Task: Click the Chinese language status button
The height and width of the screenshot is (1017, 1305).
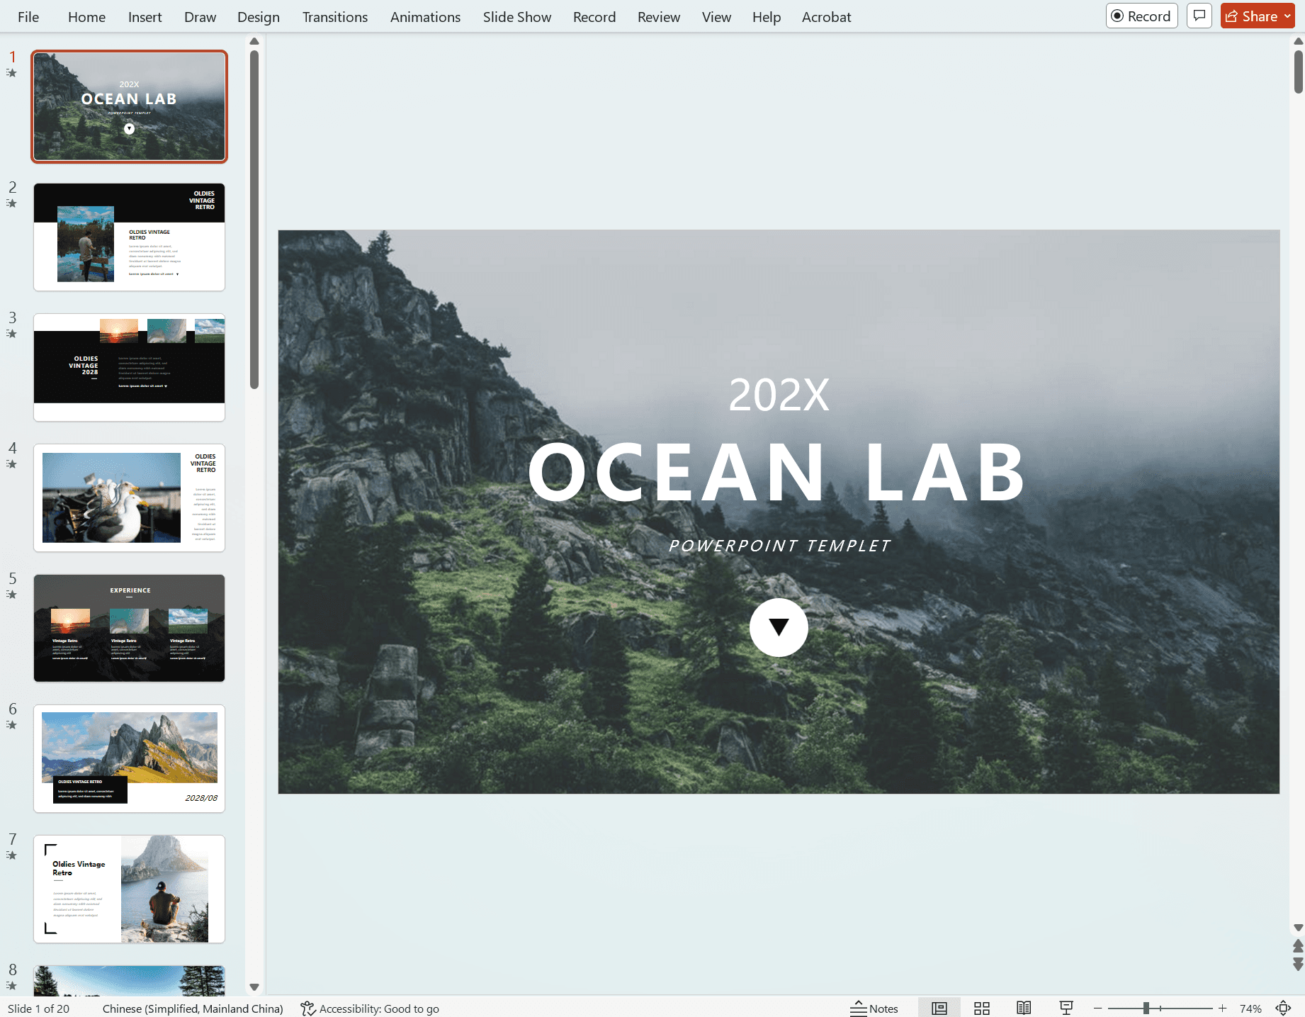Action: [x=193, y=1008]
